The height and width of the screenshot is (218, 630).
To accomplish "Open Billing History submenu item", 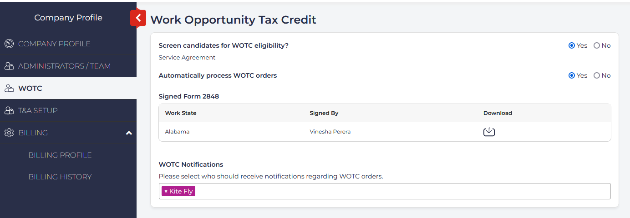I will [x=60, y=177].
